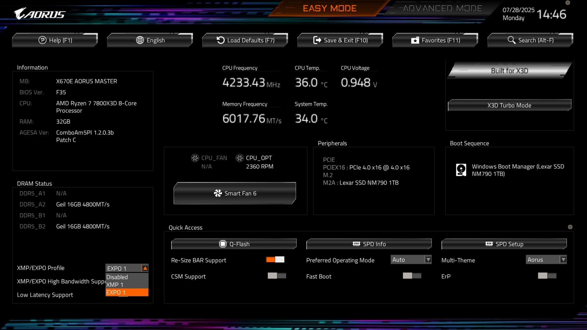This screenshot has width=587, height=330.
Task: Select Easy Mode tab
Action: (x=330, y=9)
